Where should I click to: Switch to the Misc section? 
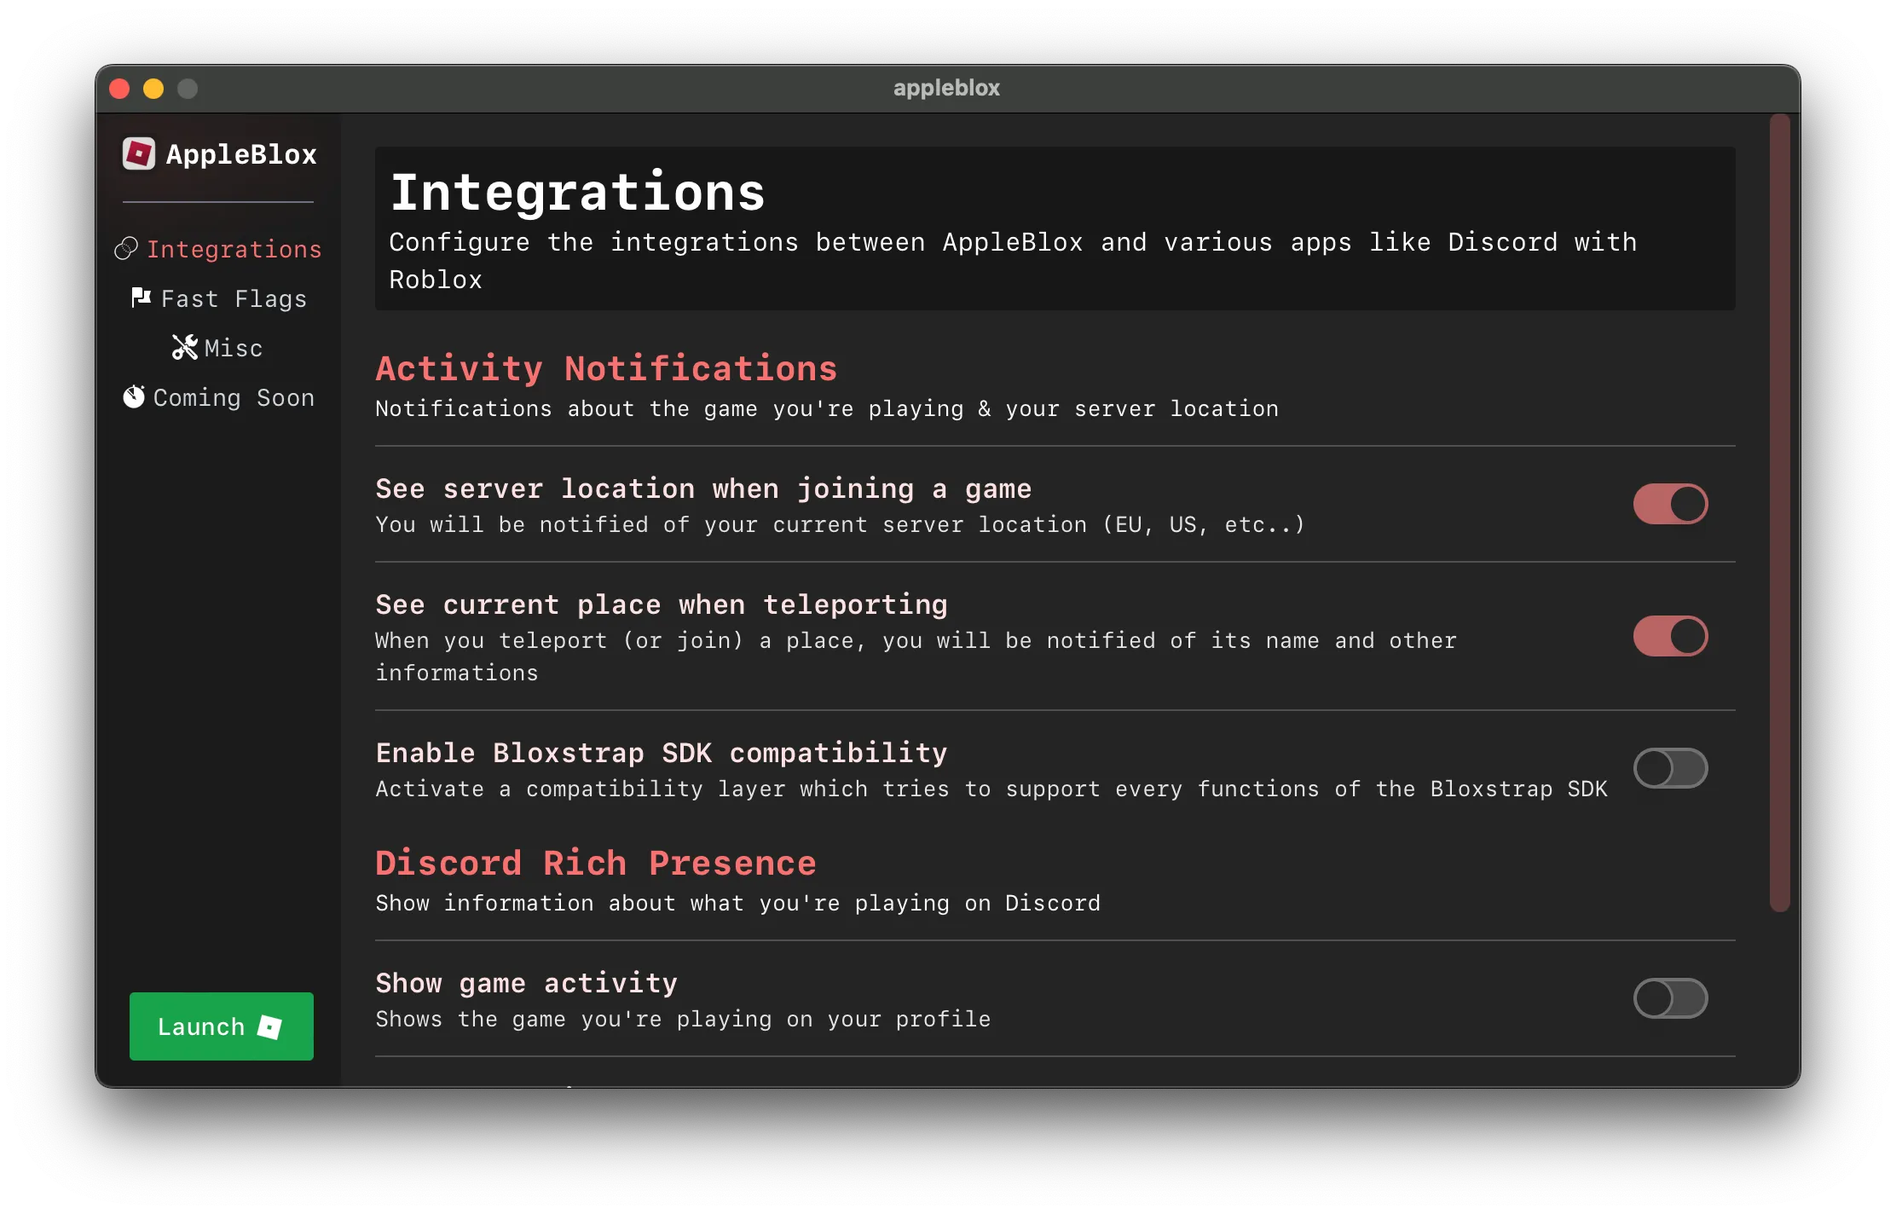coord(233,349)
